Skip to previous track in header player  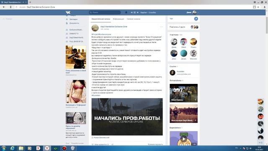tap(131, 13)
